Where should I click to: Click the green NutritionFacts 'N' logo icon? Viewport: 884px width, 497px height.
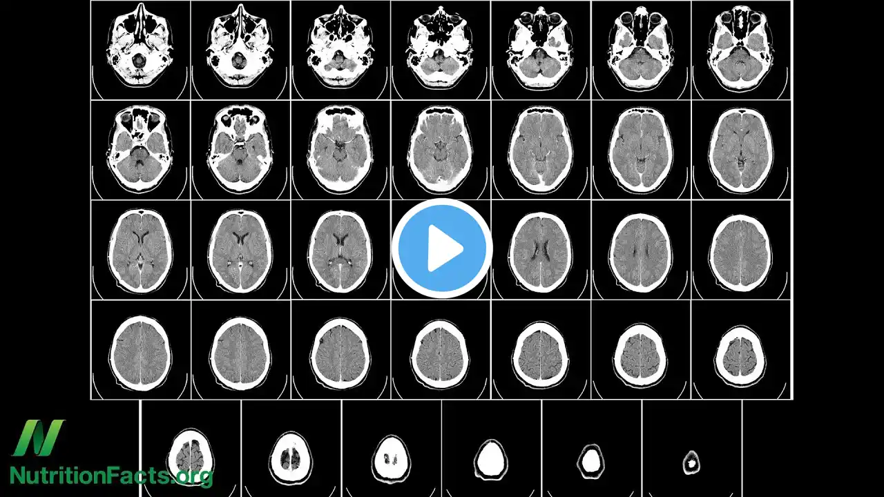[x=38, y=438]
